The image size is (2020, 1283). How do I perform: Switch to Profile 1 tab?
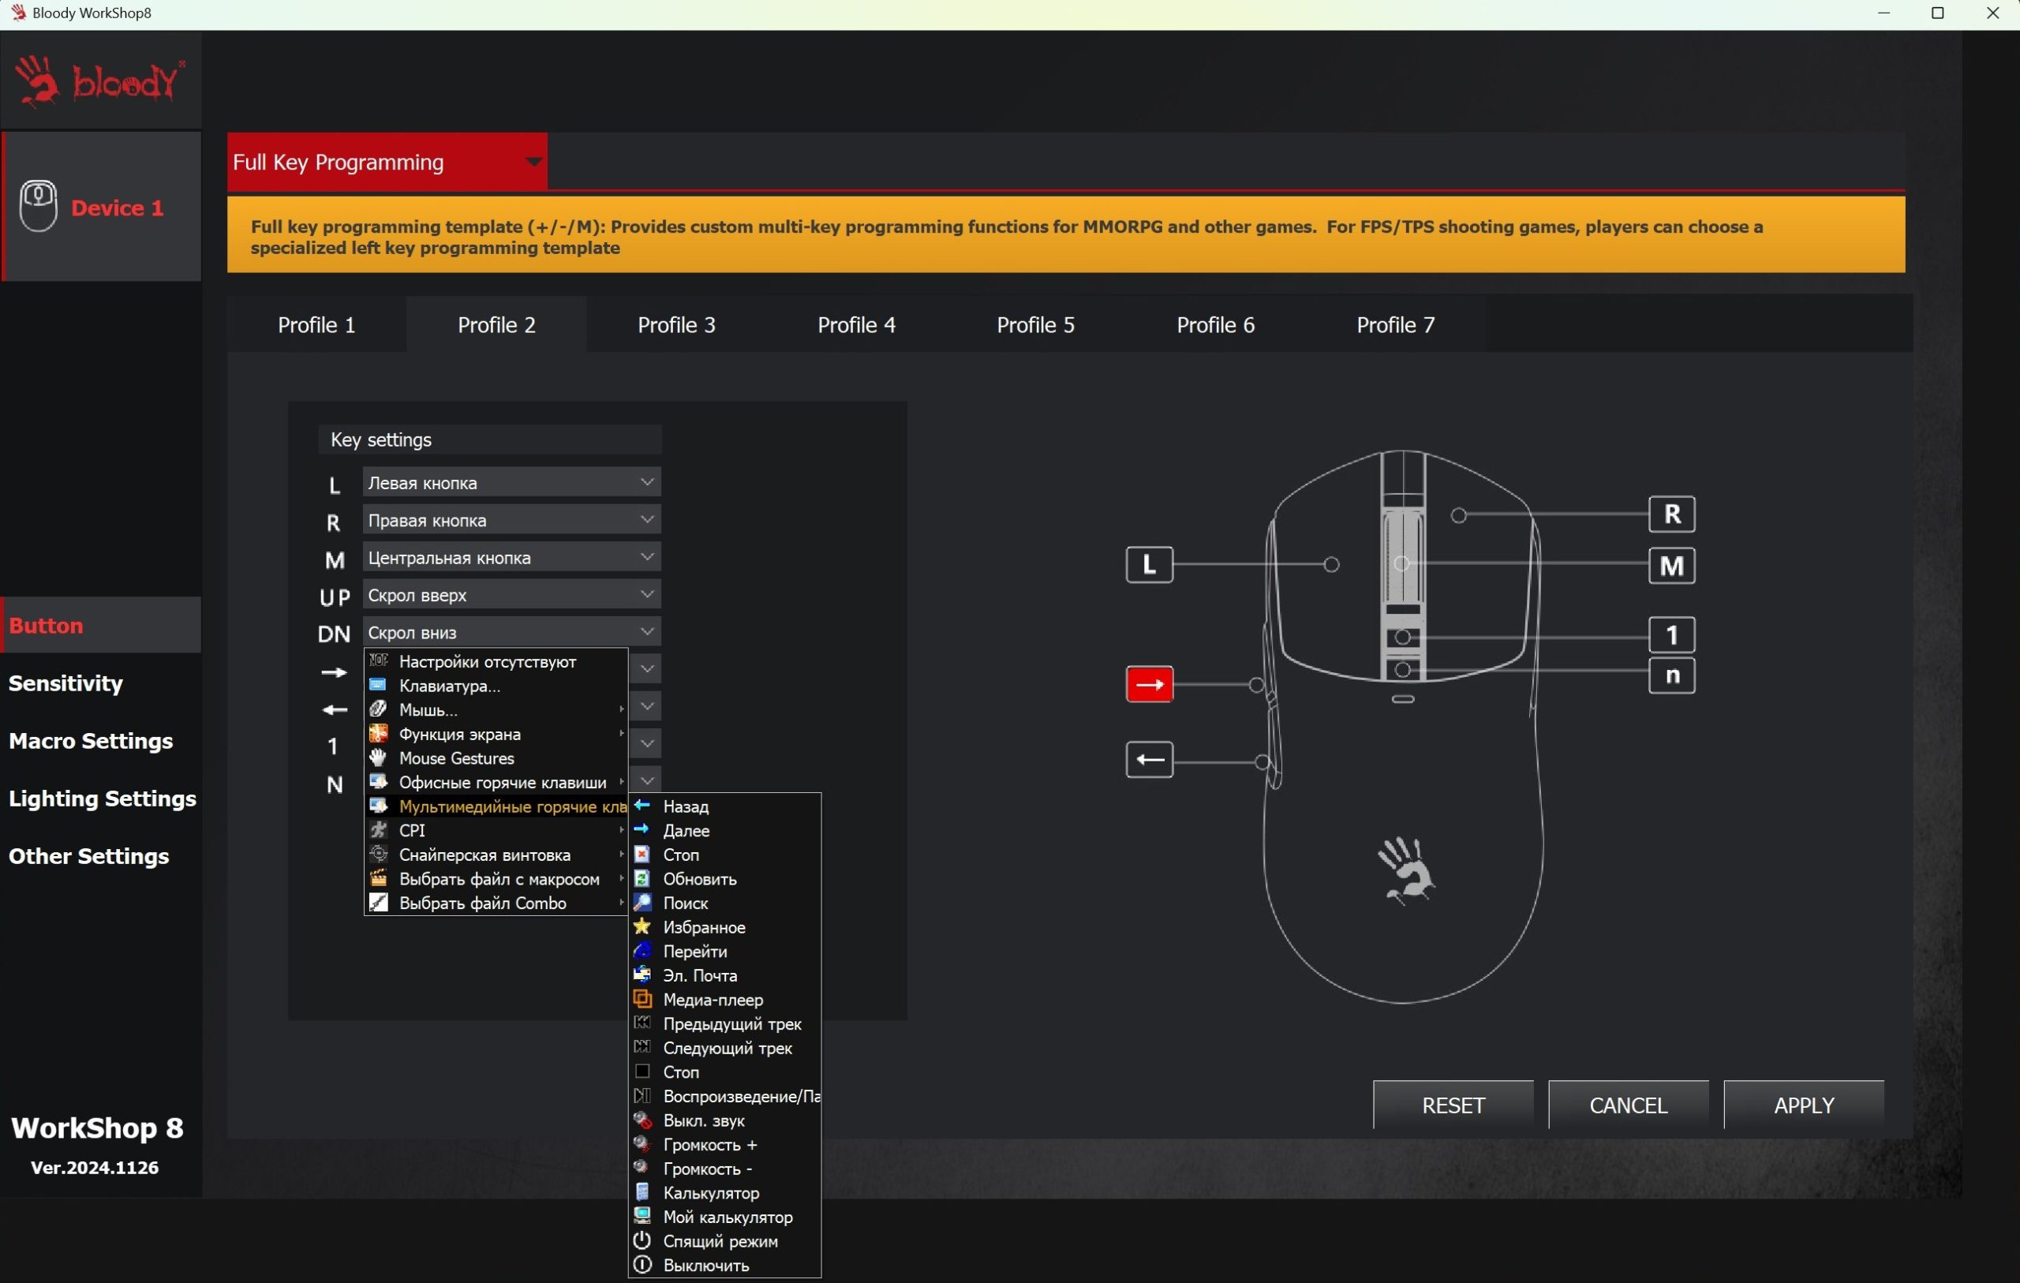coord(316,325)
